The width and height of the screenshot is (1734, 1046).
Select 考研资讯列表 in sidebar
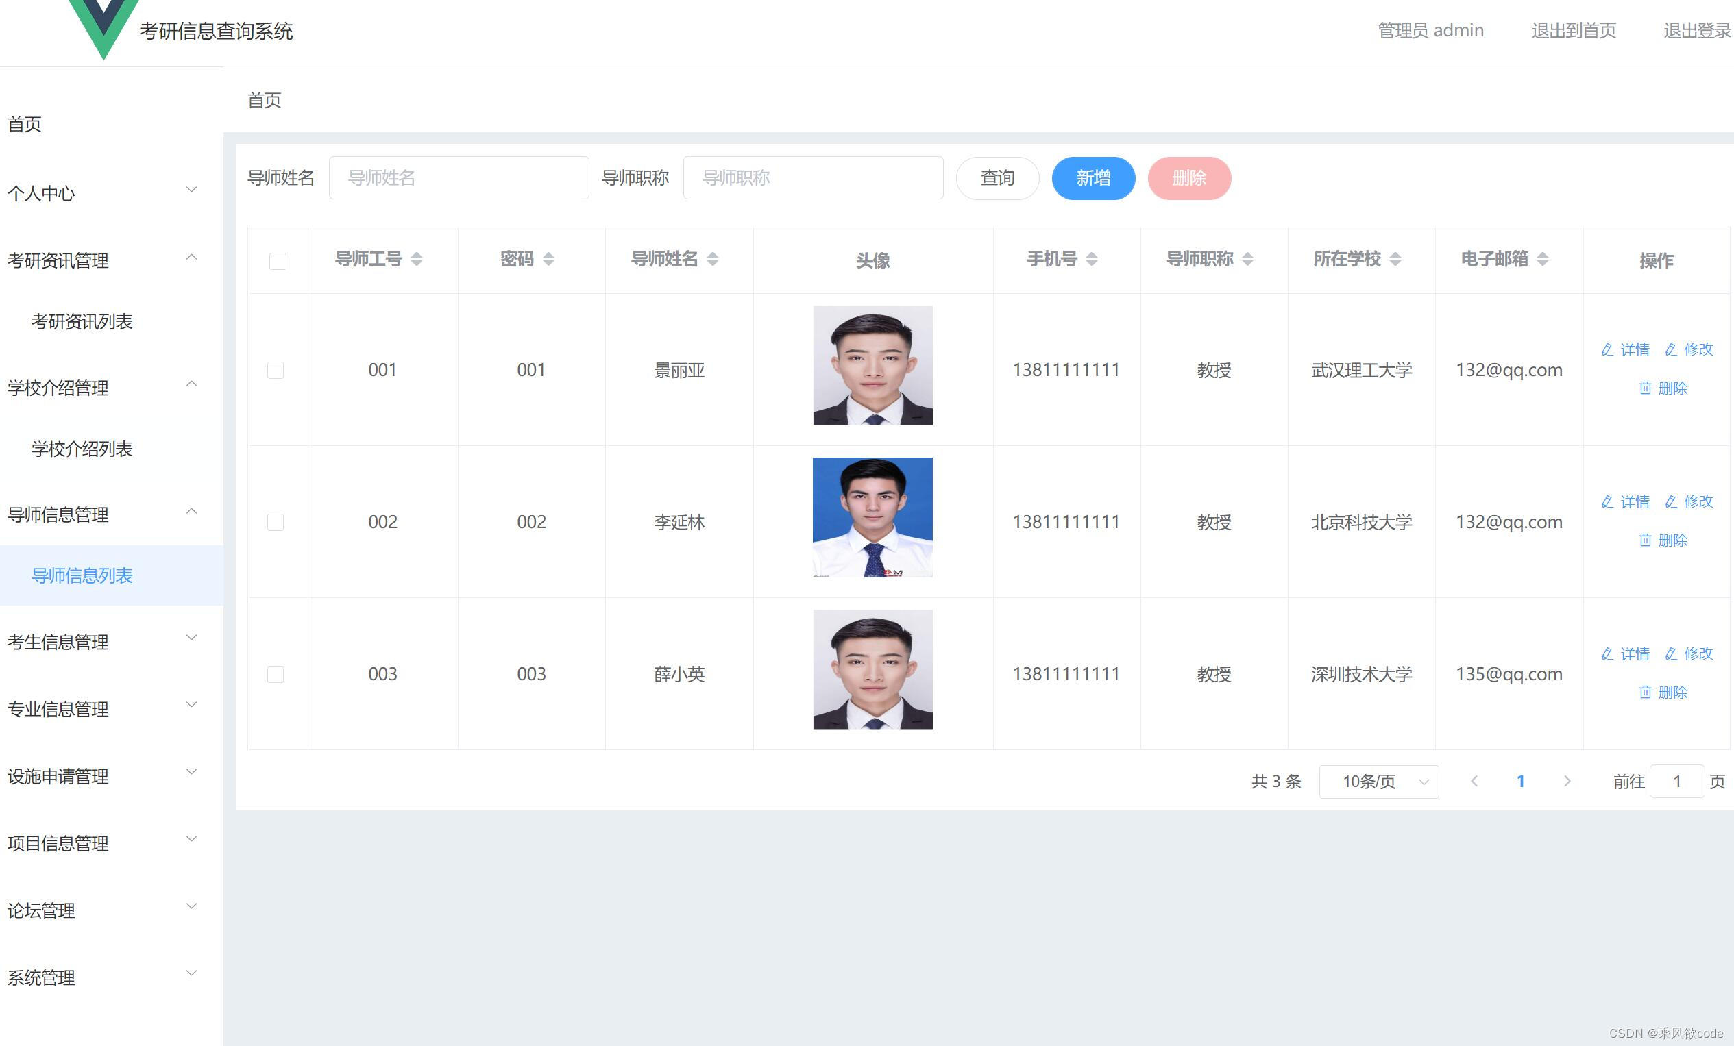pos(81,321)
